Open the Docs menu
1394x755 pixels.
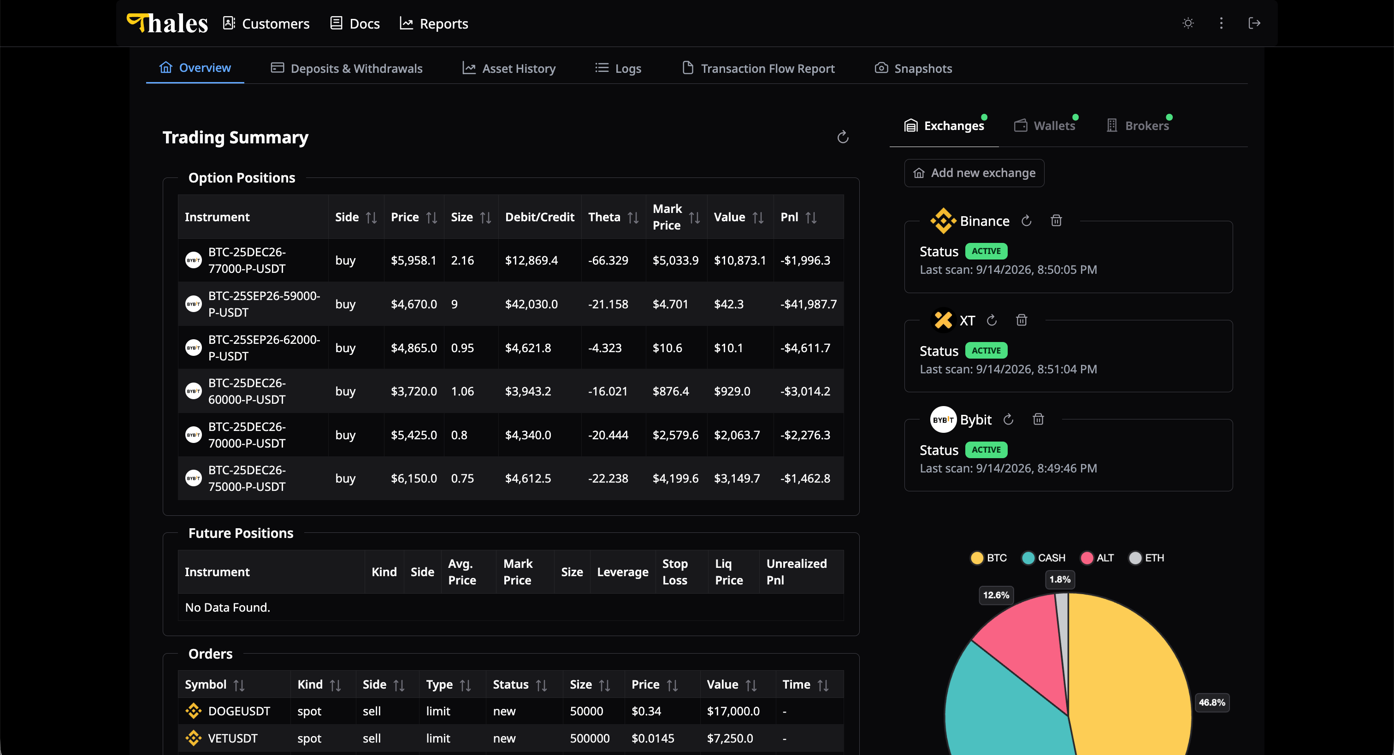[x=355, y=23]
